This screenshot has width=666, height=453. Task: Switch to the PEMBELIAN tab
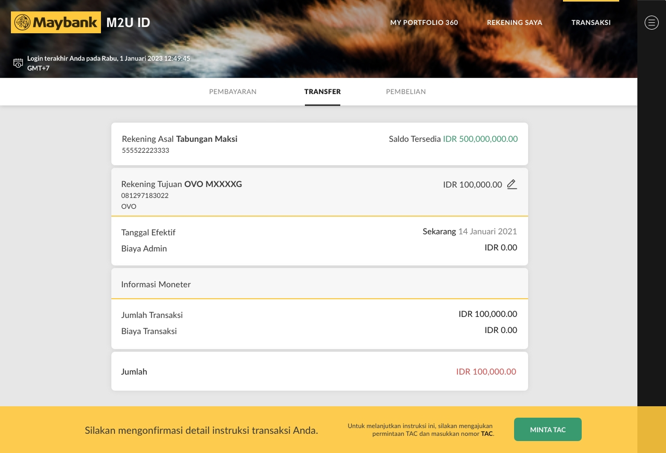point(406,91)
